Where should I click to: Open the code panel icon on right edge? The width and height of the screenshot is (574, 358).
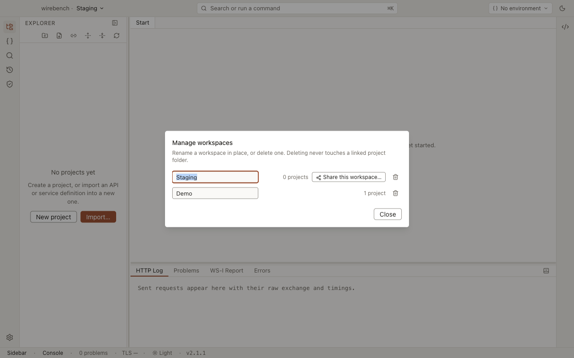(x=565, y=27)
